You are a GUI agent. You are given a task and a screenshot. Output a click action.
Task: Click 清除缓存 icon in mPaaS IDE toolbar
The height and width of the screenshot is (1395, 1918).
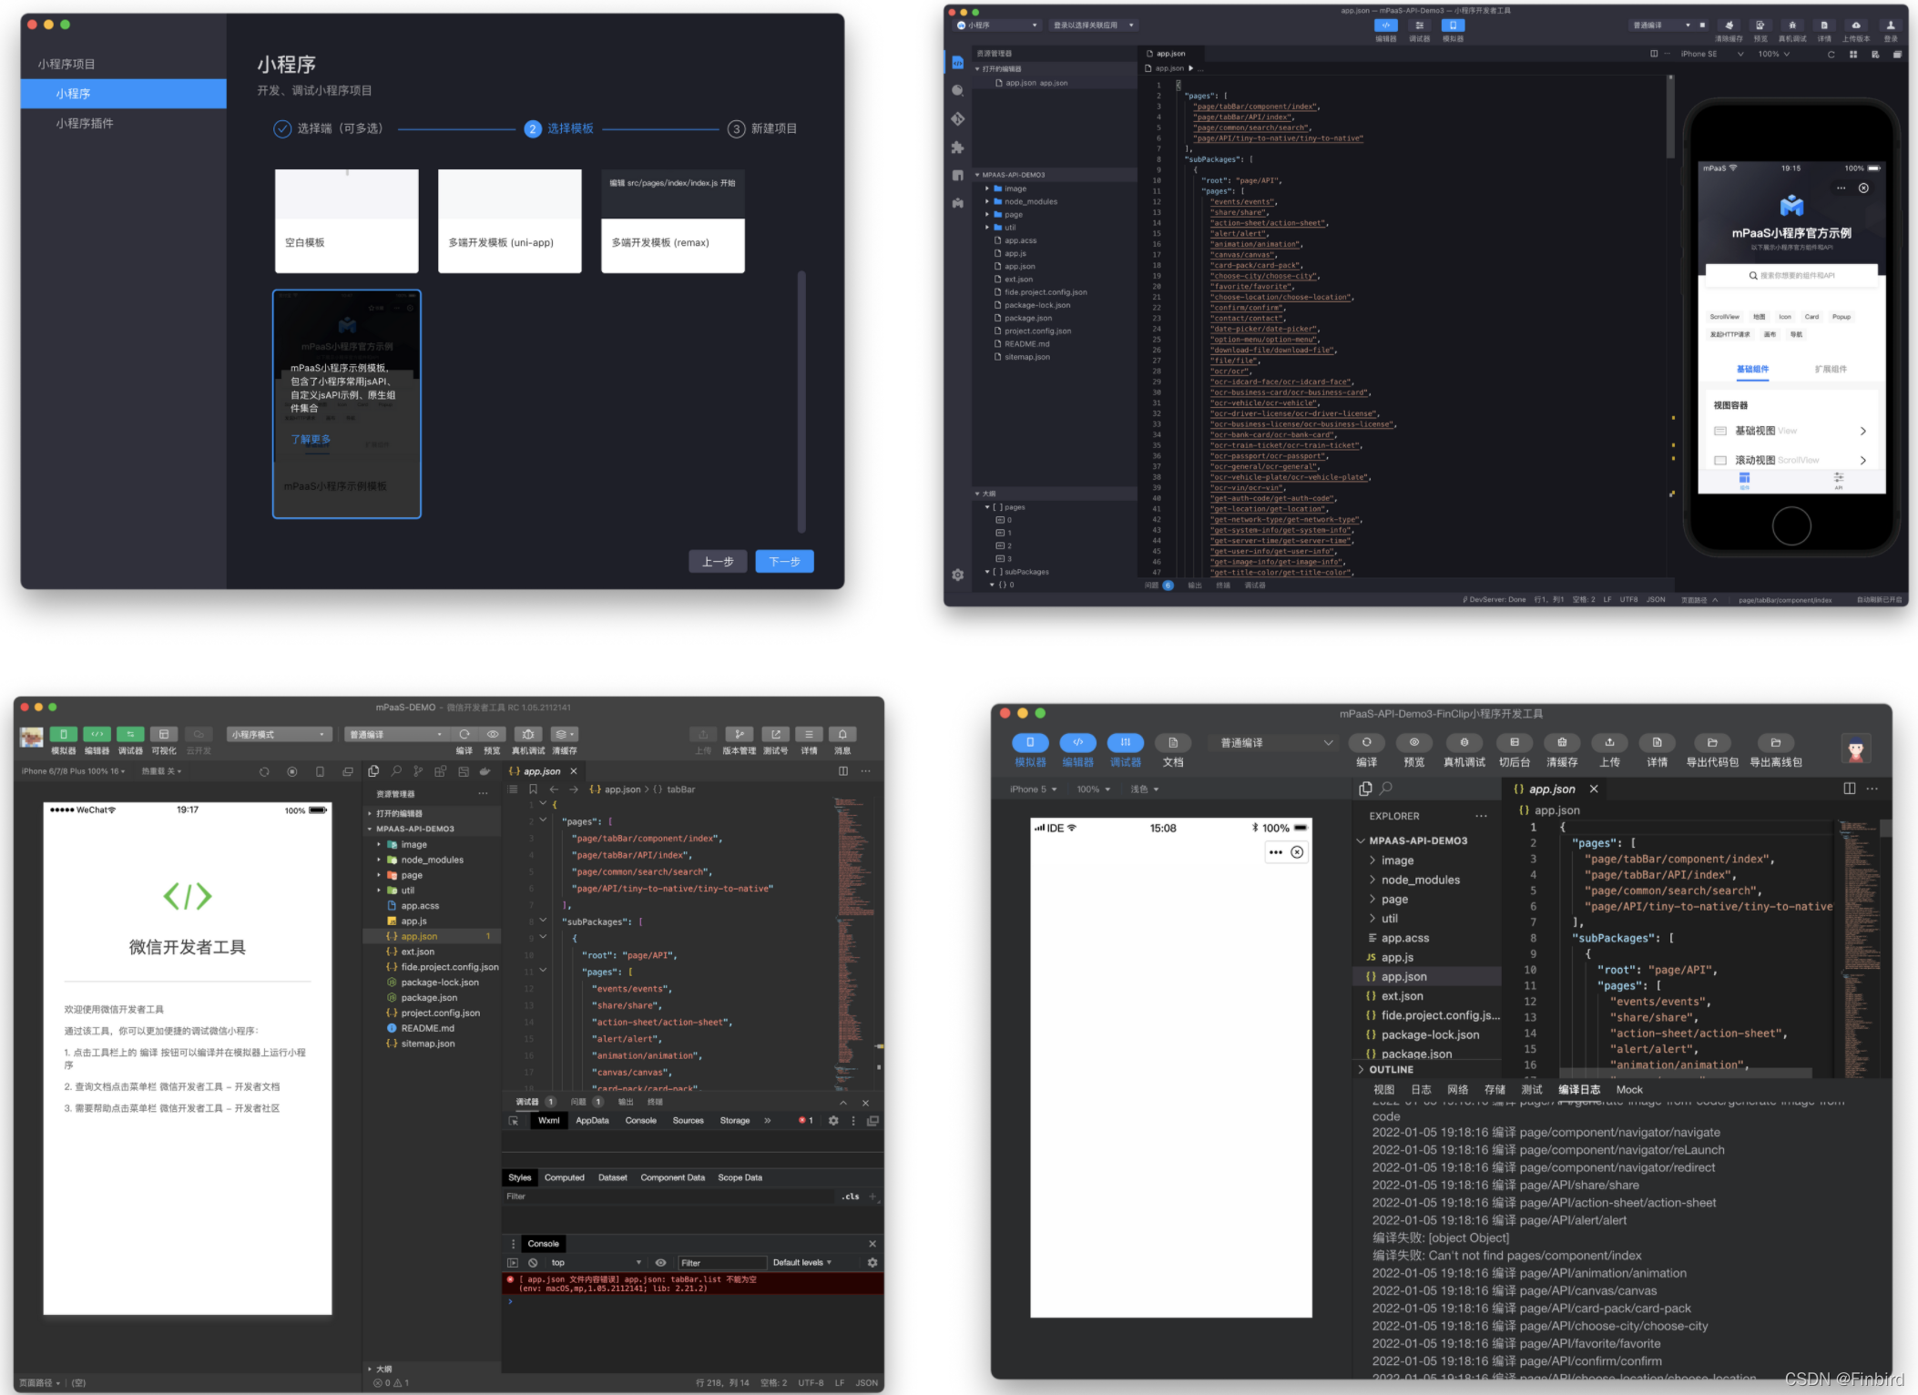click(x=1729, y=25)
